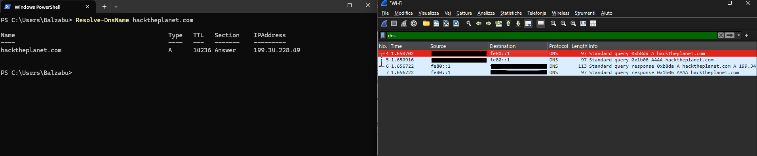The image size is (757, 156).
Task: Zoom out of packet text
Action: point(563,23)
